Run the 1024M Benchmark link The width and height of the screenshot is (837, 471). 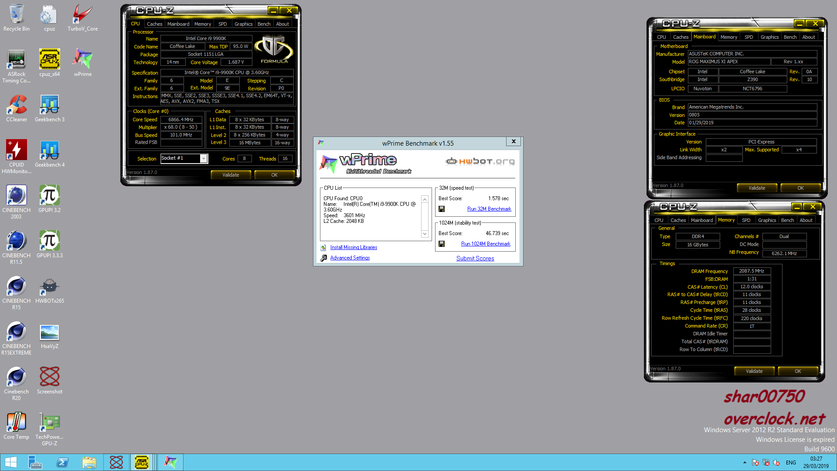486,244
